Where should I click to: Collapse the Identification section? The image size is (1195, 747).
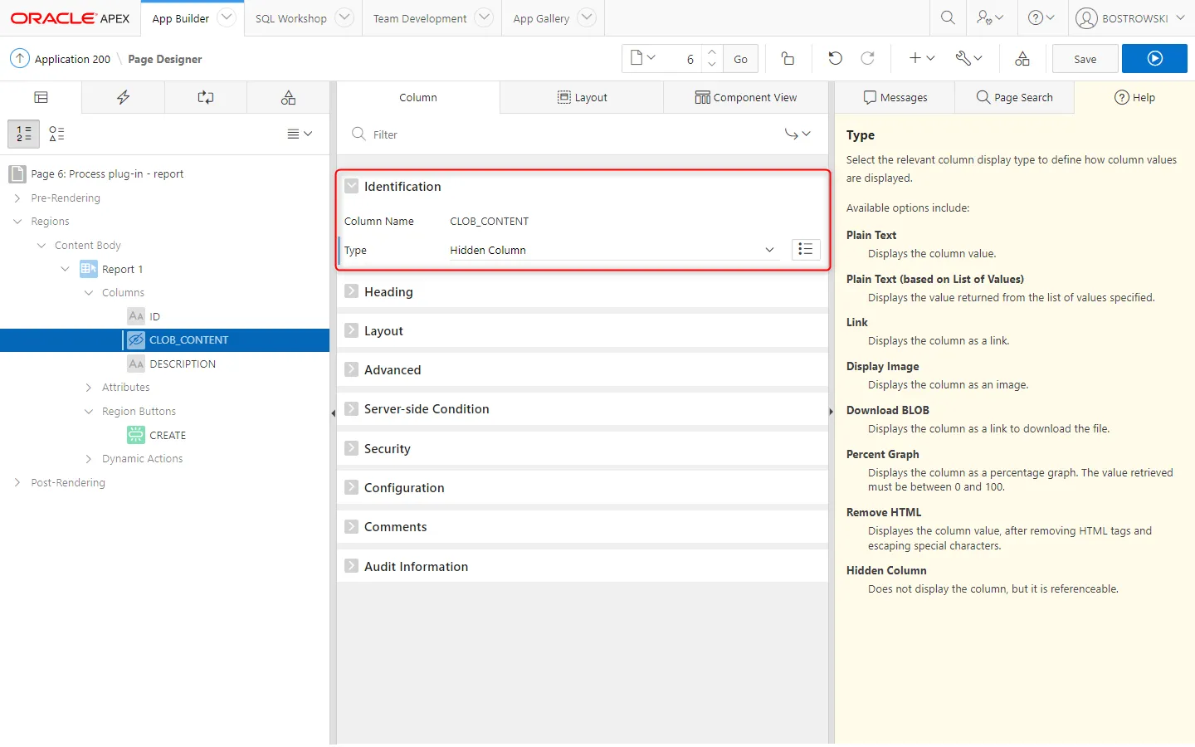352,187
